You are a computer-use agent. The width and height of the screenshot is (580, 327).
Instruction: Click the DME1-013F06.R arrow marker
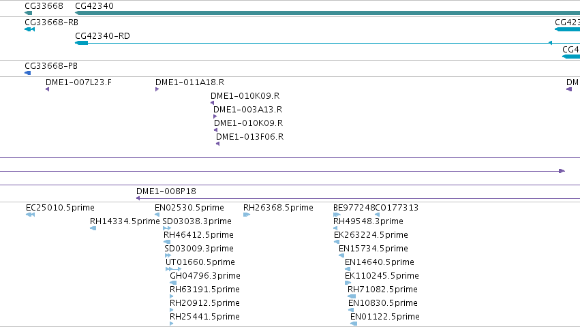click(218, 144)
